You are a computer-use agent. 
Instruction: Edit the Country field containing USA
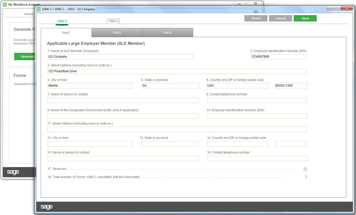pos(238,86)
